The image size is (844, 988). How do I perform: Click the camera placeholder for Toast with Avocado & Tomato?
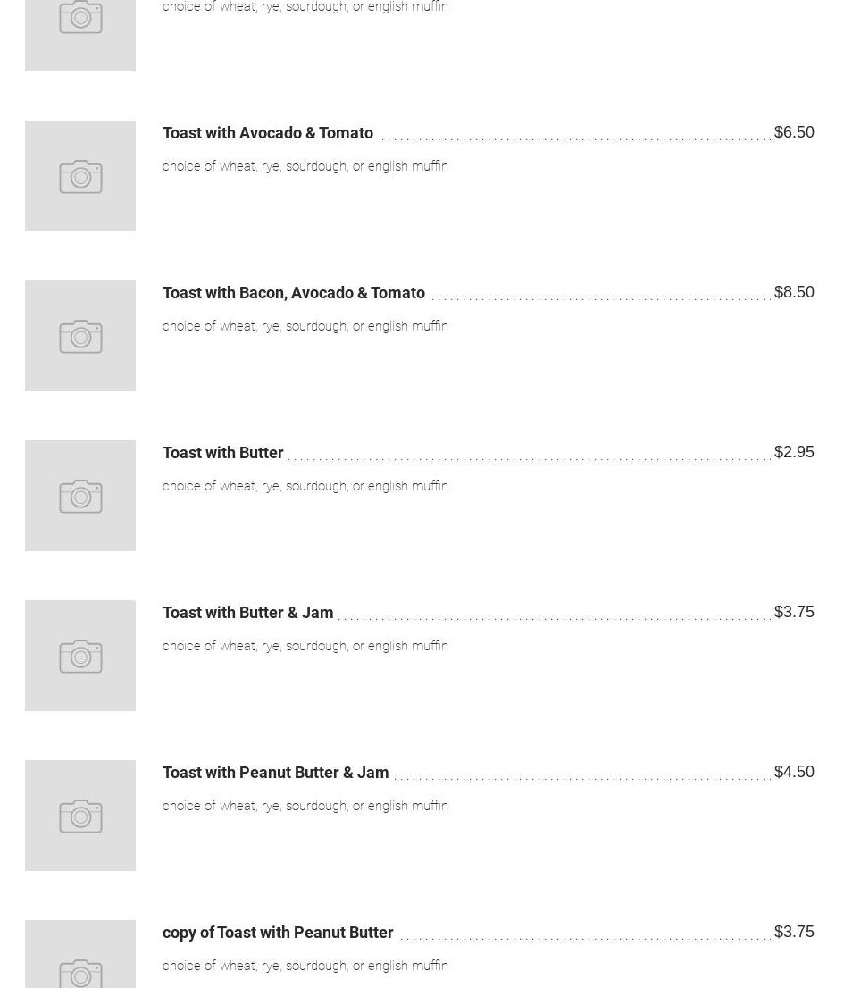[x=80, y=176]
